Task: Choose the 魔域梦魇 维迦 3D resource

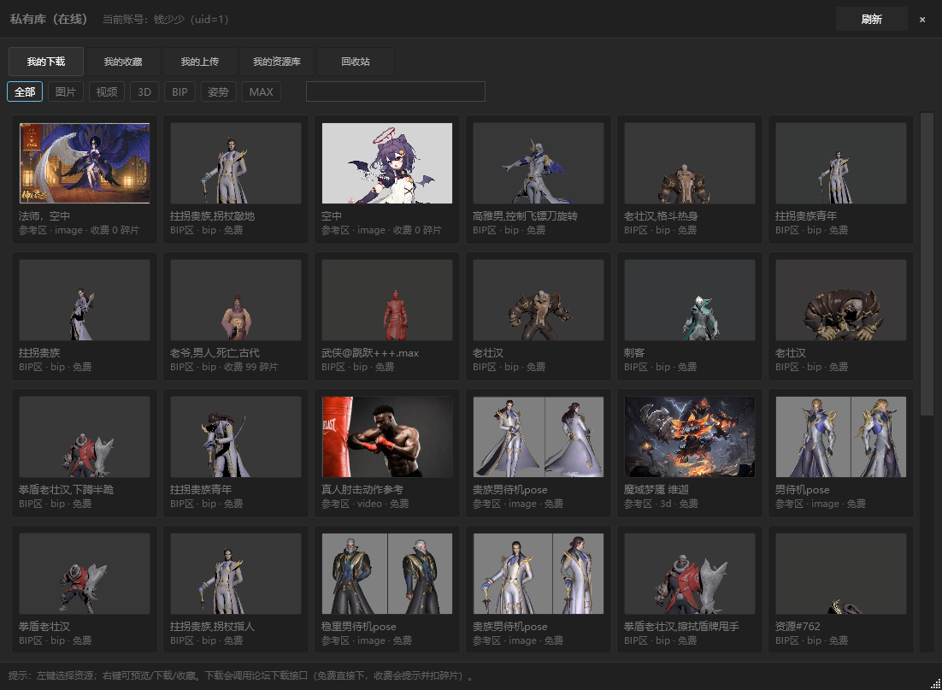Action: 690,437
